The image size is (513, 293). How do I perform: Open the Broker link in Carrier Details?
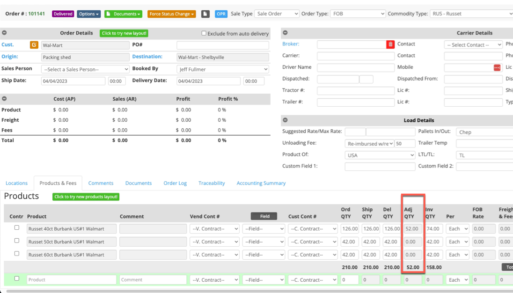(292, 44)
